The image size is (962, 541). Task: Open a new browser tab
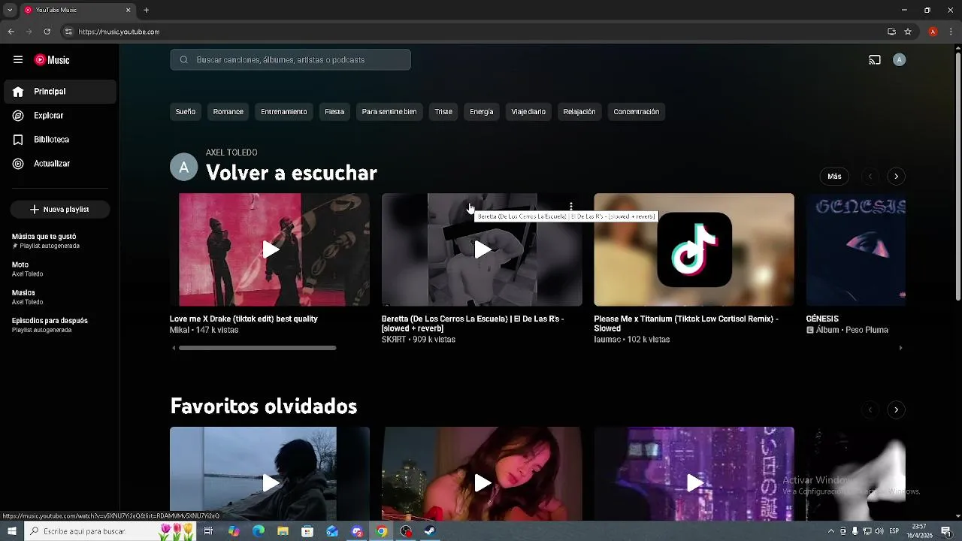tap(146, 10)
